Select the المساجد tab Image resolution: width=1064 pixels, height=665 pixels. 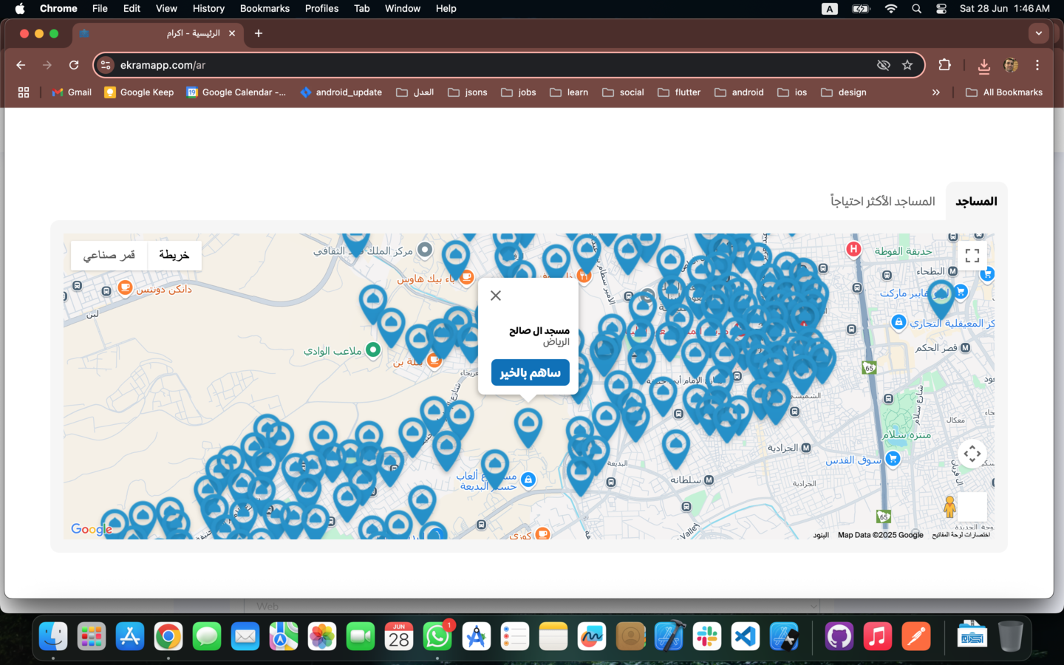click(976, 201)
